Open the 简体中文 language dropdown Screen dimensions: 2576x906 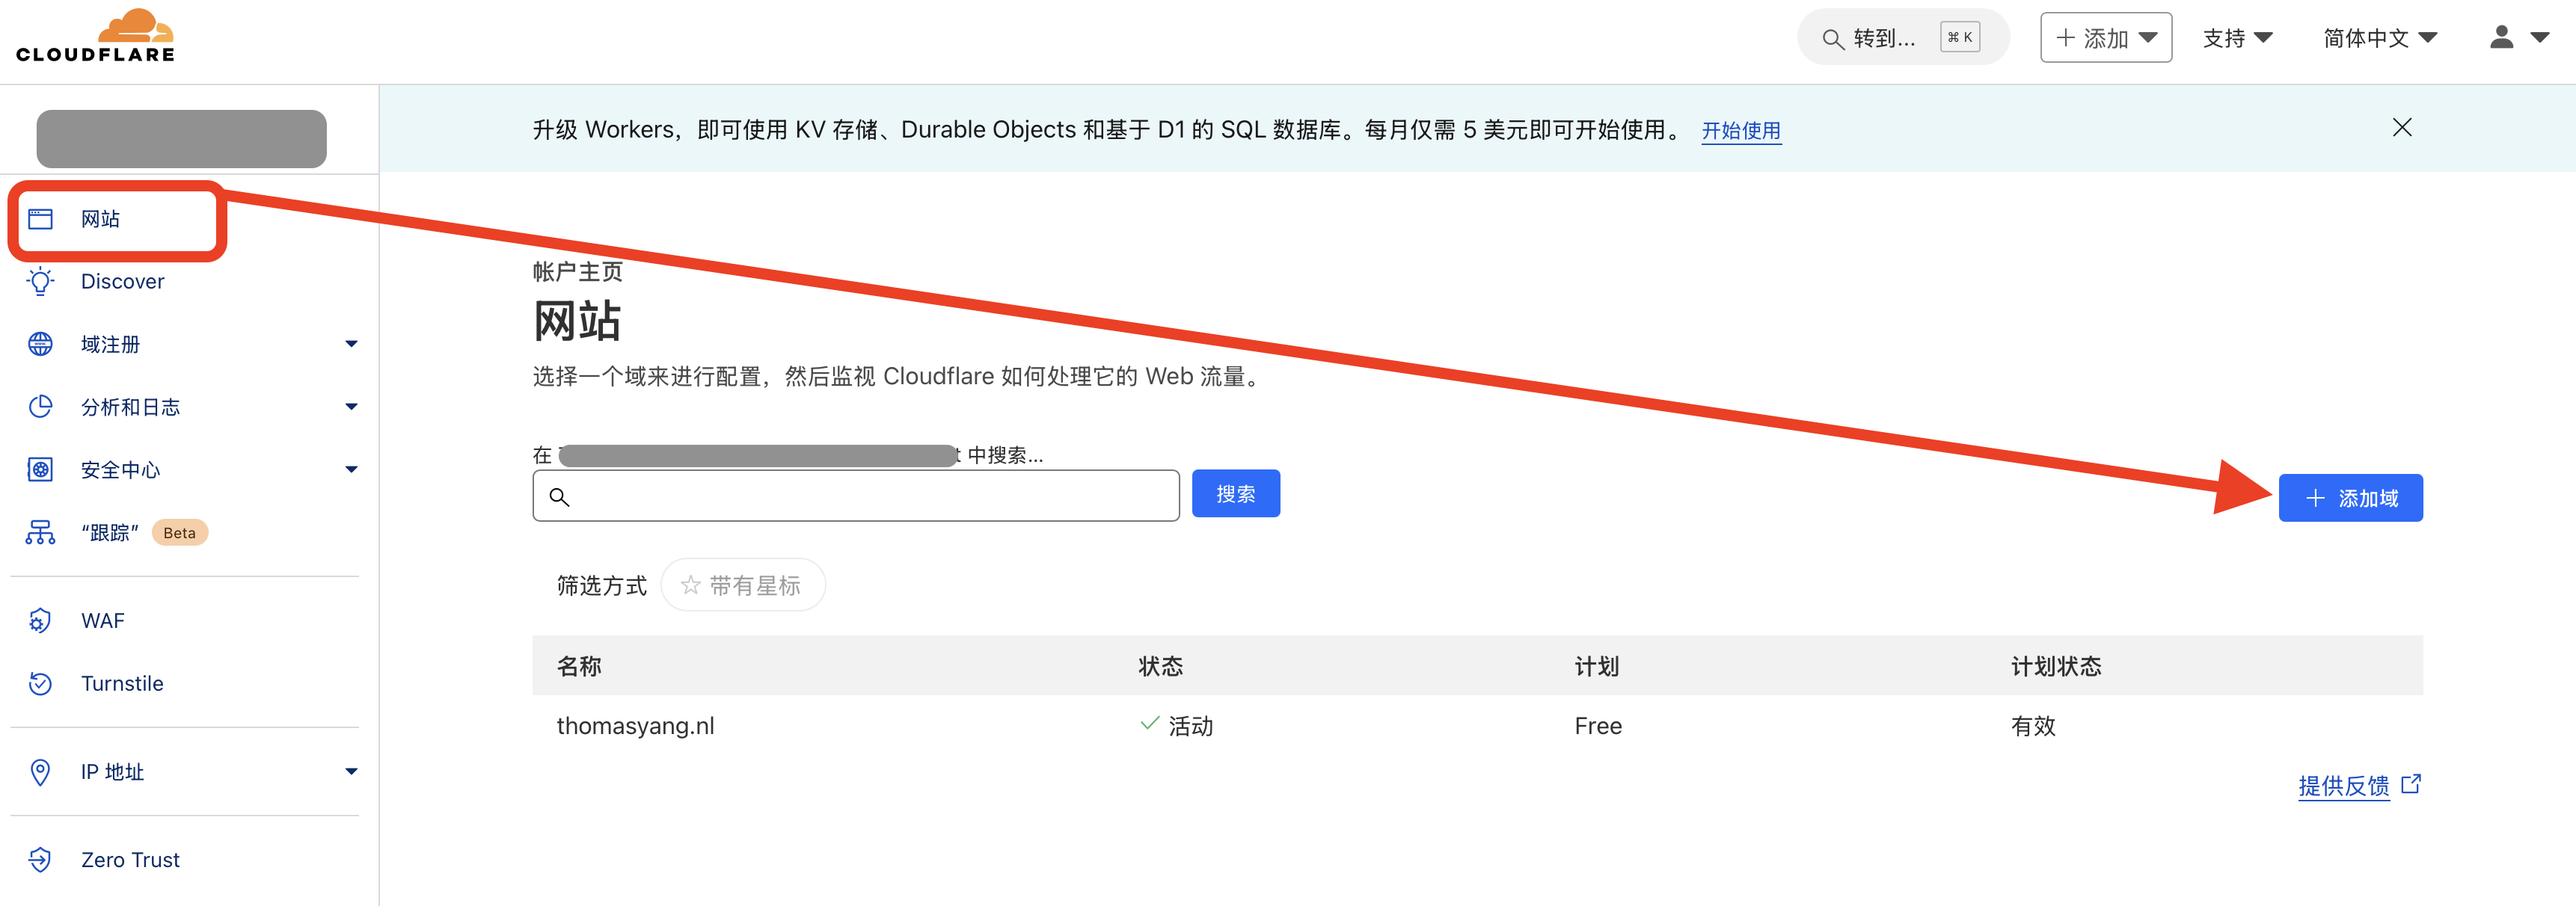point(2380,38)
